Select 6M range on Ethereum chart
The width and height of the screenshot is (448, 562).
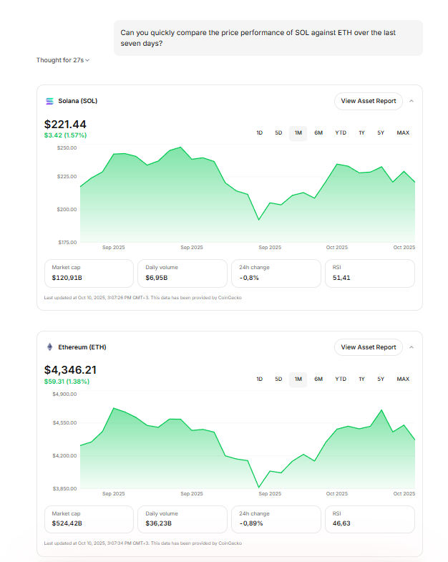click(x=318, y=379)
